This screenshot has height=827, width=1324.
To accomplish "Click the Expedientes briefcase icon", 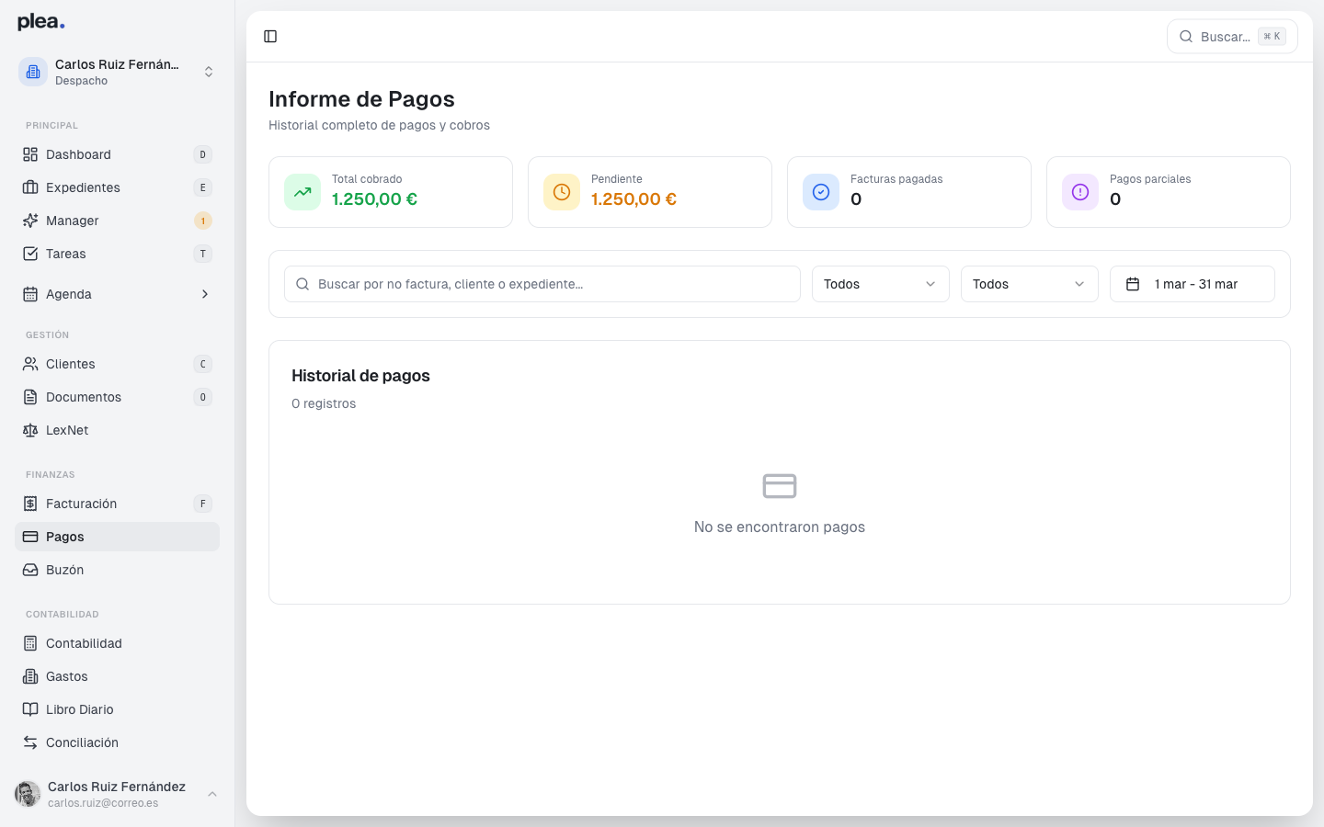I will pos(30,187).
